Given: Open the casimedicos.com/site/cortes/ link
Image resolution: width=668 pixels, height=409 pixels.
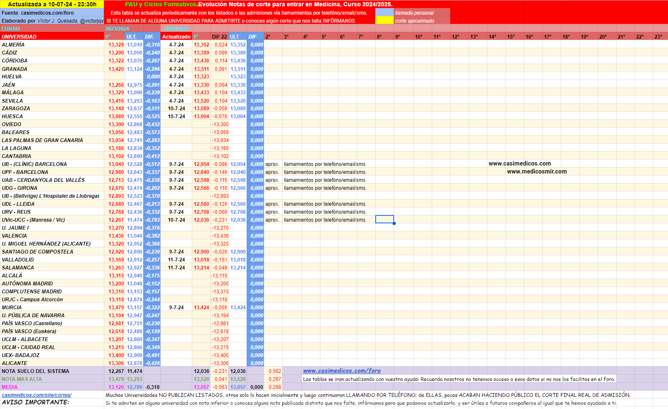Looking at the screenshot, I should click(36, 395).
